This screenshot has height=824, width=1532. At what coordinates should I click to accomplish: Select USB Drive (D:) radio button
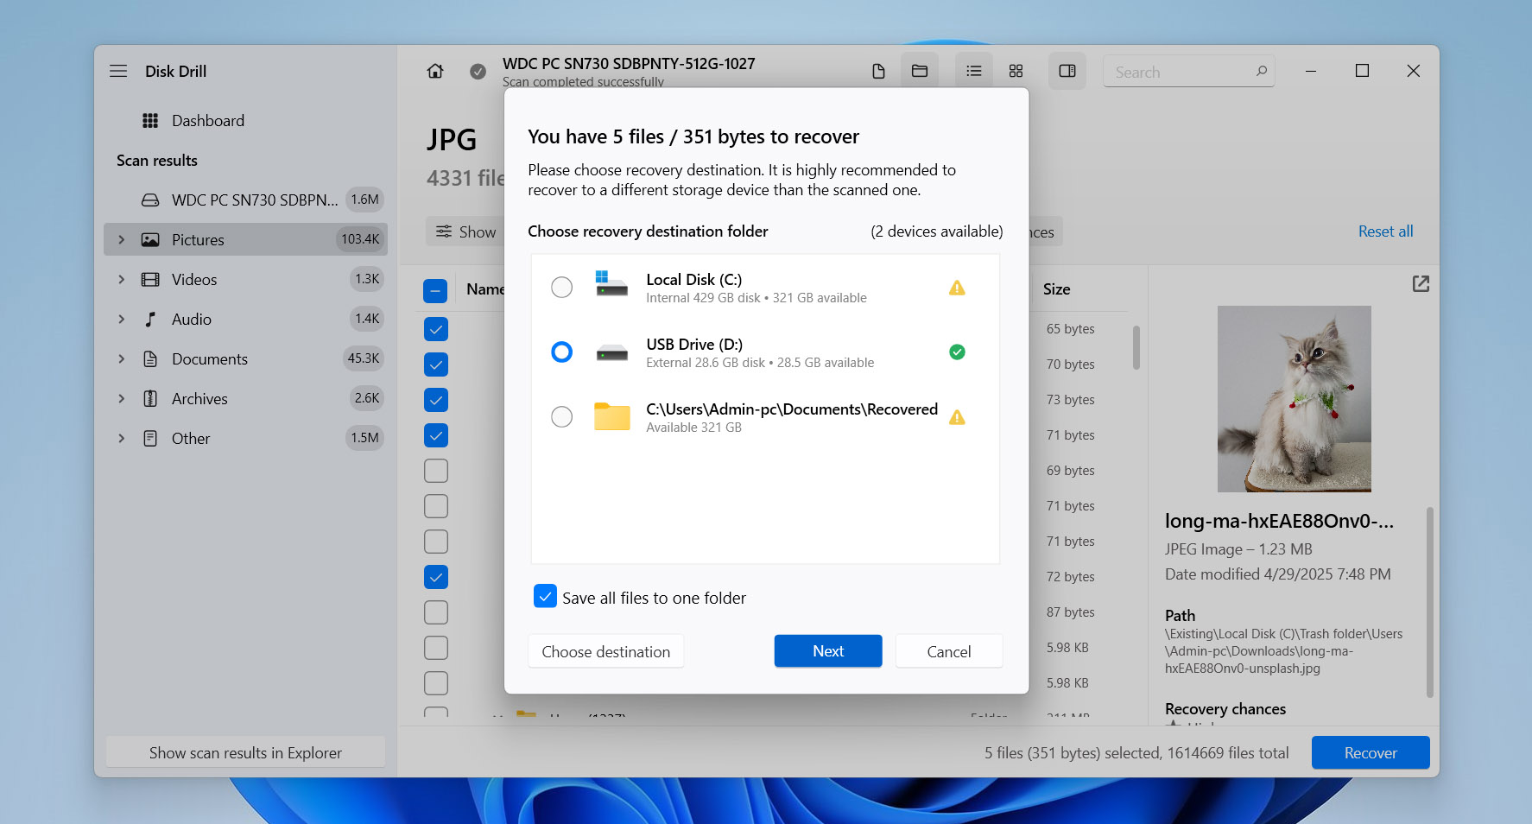(561, 352)
